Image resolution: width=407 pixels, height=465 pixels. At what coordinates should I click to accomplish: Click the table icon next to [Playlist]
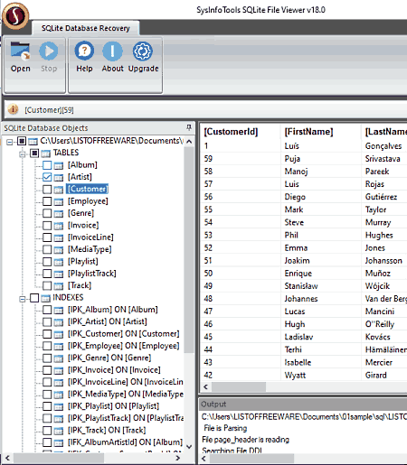pos(59,262)
